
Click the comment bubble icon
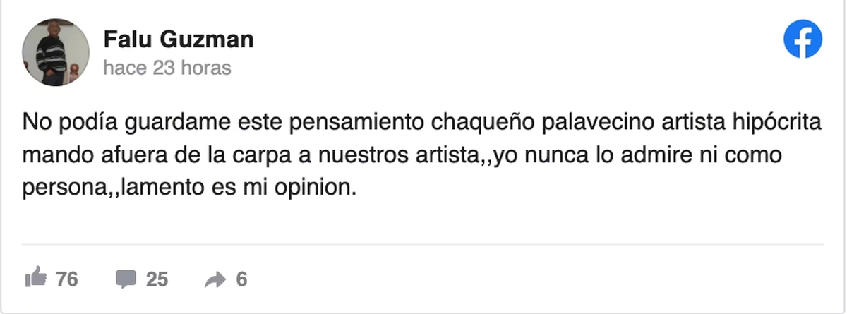[126, 279]
